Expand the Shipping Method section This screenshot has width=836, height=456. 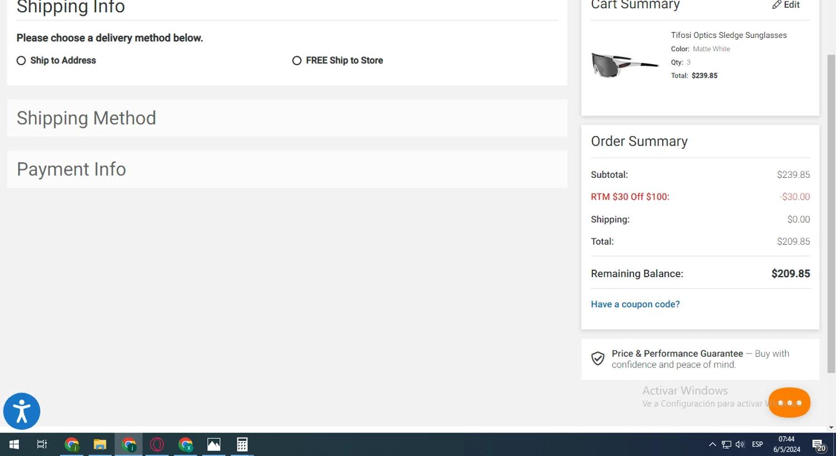(x=287, y=118)
